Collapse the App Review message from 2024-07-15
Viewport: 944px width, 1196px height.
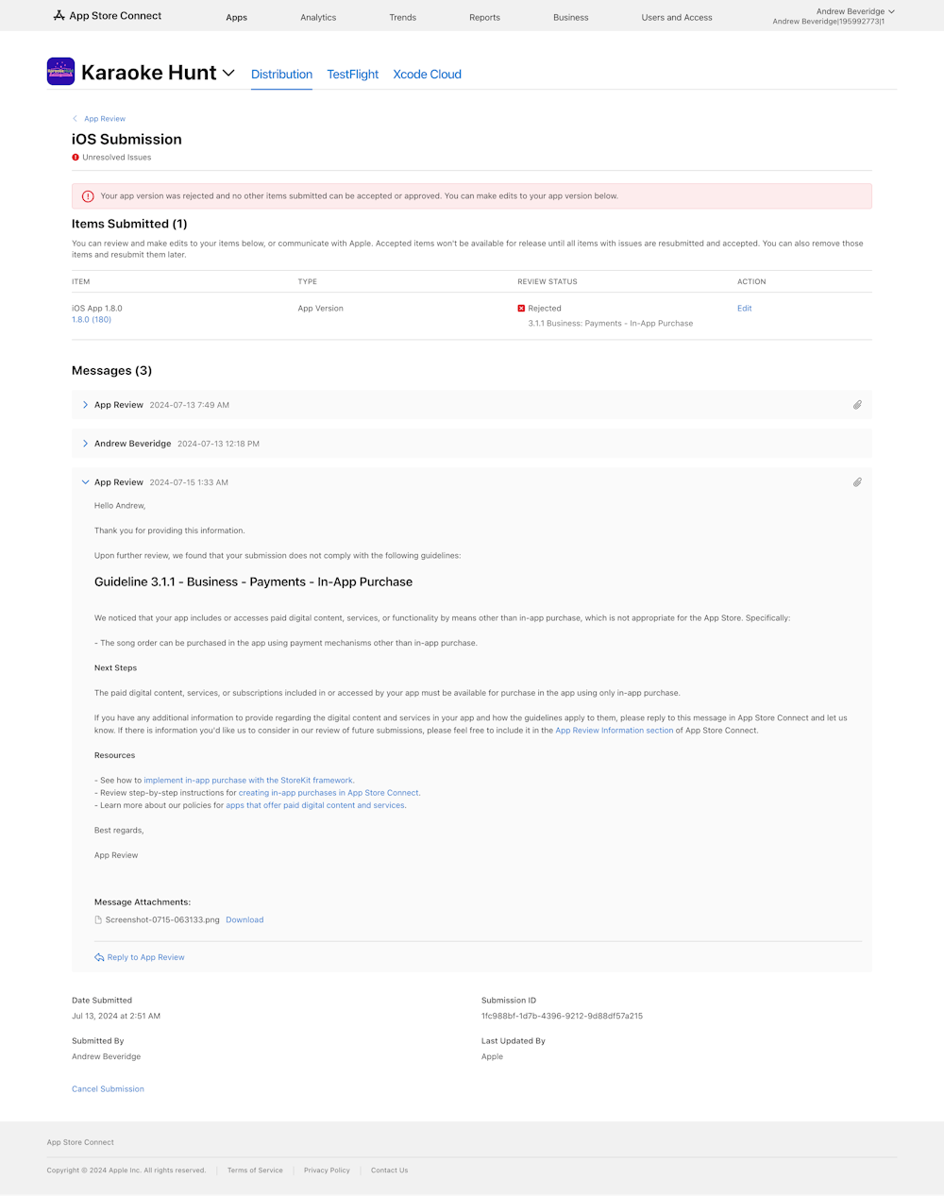(x=85, y=482)
